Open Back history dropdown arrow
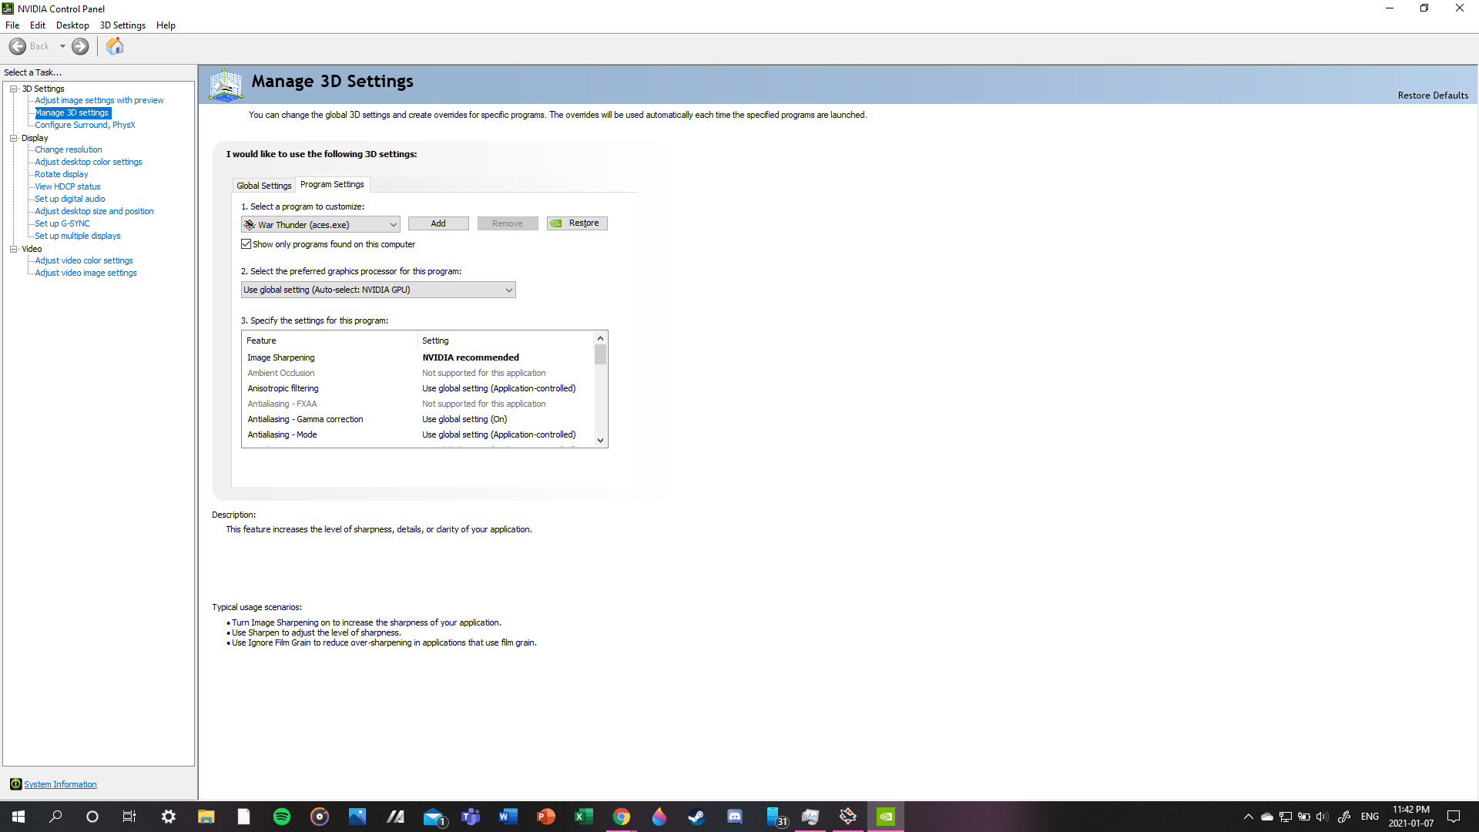1479x832 pixels. tap(62, 46)
